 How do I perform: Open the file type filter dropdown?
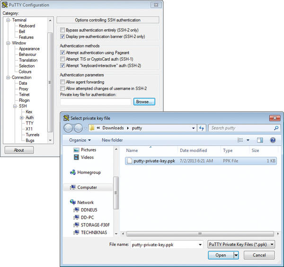point(241,244)
